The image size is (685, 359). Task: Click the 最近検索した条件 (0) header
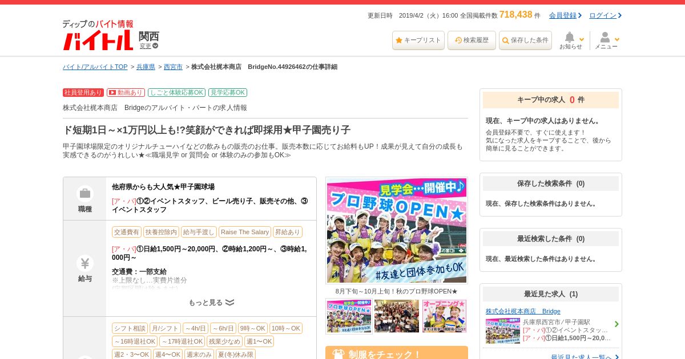[551, 239]
